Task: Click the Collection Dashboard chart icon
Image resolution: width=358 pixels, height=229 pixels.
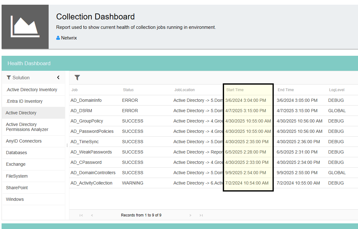Action: click(25, 27)
